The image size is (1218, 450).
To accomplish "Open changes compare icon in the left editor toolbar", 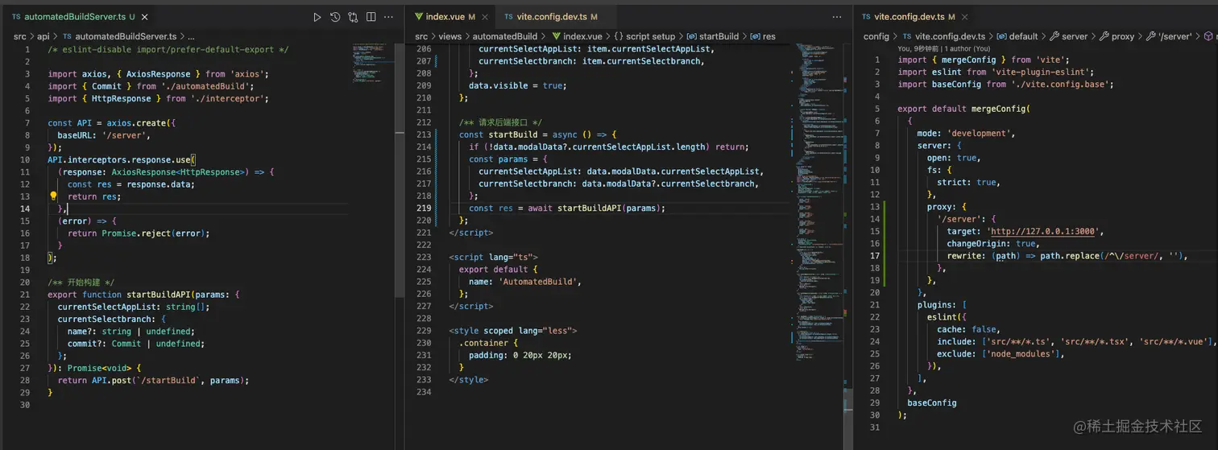I will [x=353, y=17].
